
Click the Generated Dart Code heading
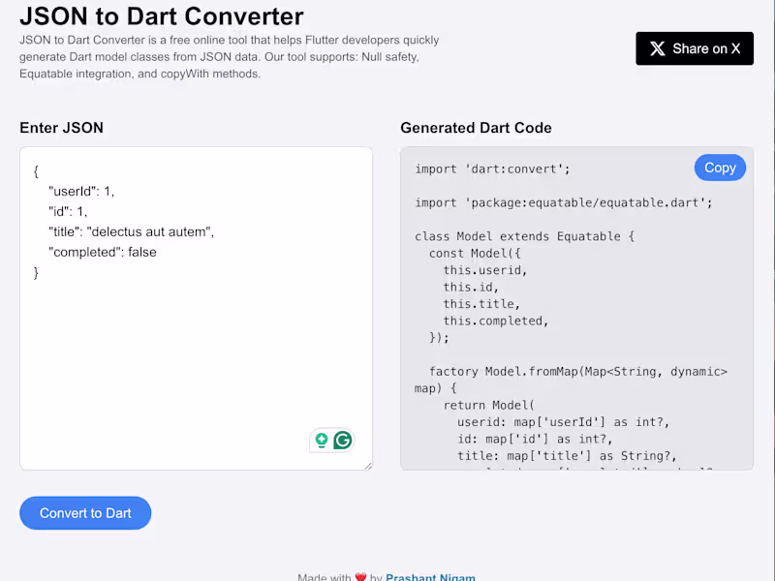pyautogui.click(x=476, y=128)
